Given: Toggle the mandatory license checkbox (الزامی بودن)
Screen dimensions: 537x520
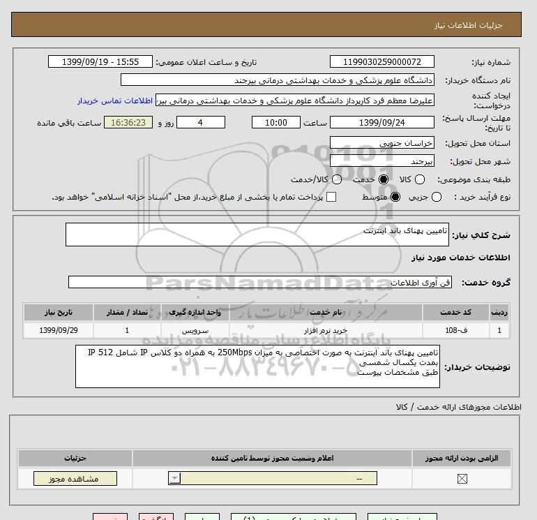Looking at the screenshot, I should point(462,479).
